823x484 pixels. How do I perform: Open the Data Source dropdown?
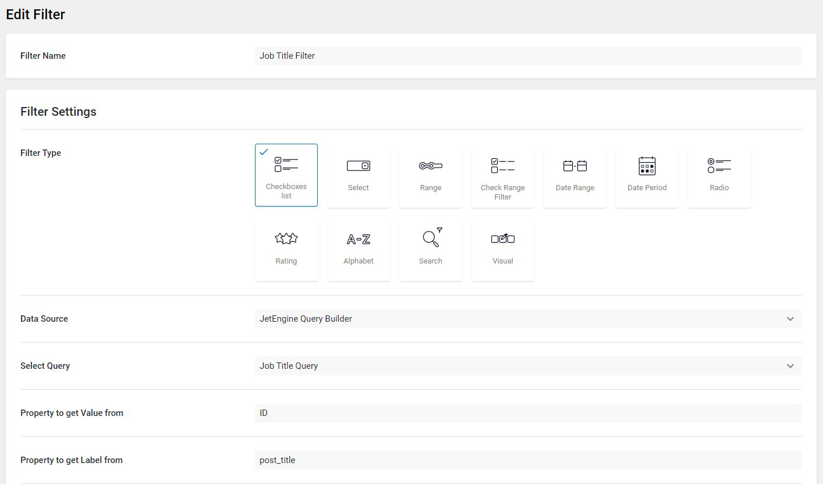(528, 319)
